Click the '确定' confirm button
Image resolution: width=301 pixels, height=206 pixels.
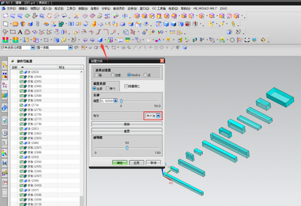coord(120,162)
